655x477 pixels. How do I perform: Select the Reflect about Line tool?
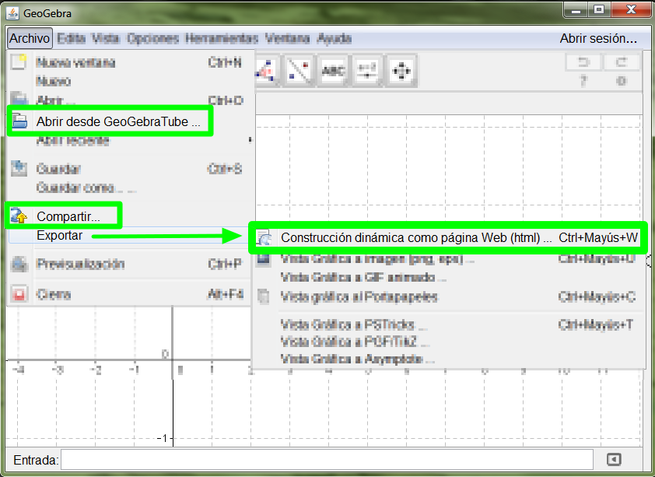tap(299, 71)
